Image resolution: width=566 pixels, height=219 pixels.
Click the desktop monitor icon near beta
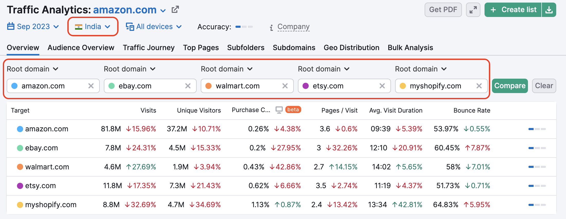pos(279,110)
